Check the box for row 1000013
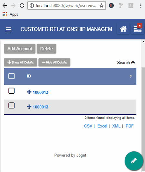145x172 pixels. click(11, 91)
